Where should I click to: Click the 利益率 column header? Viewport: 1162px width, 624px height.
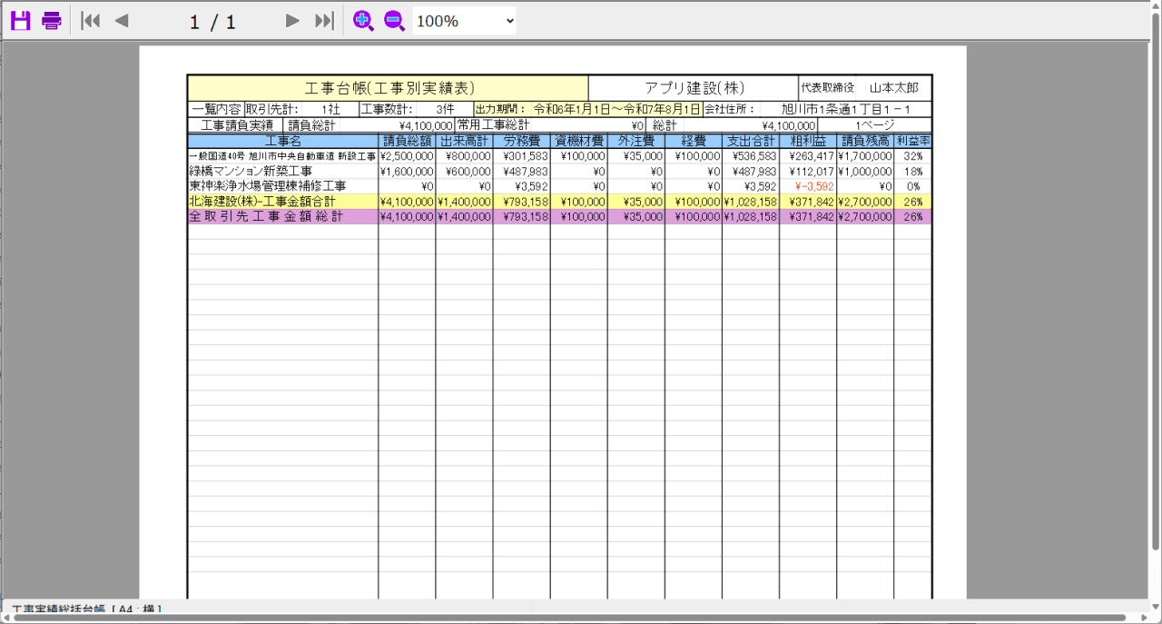coord(912,141)
